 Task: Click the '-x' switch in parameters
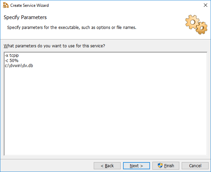tap(6, 55)
